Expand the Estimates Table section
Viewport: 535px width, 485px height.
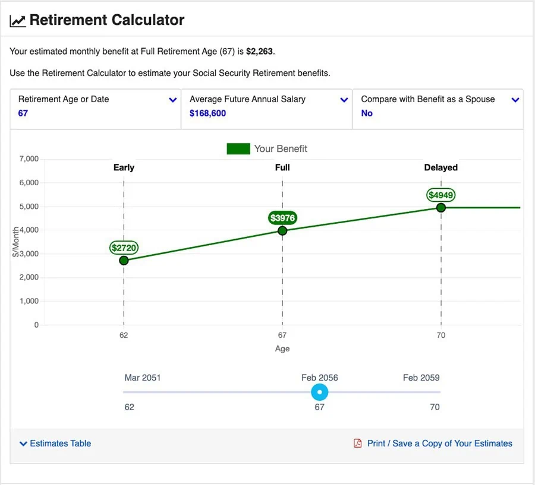click(x=55, y=443)
